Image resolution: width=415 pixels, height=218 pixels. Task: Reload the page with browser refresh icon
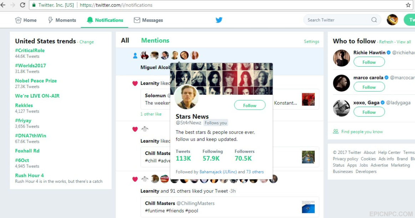click(x=22, y=5)
